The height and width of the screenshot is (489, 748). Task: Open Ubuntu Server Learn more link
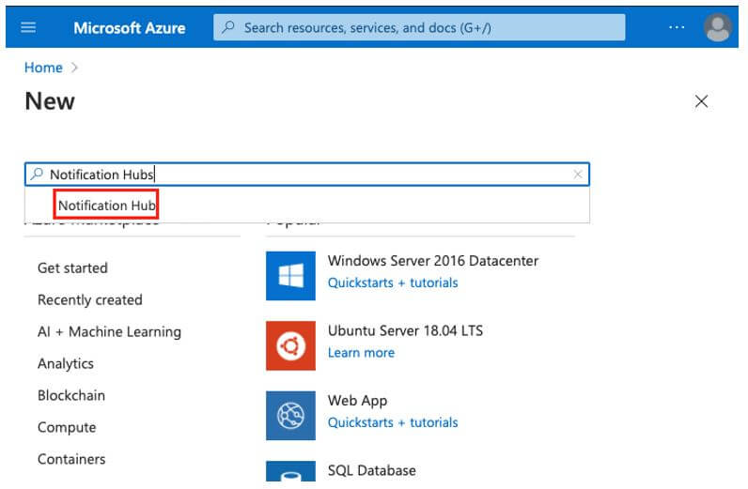[x=361, y=353]
